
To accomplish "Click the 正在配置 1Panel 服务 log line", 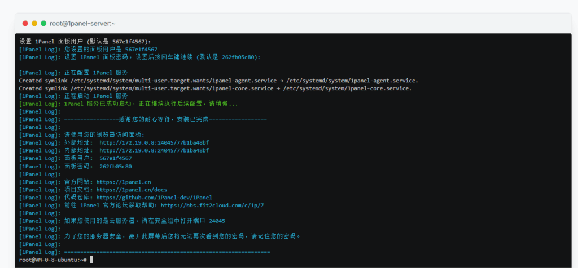I will (x=74, y=73).
